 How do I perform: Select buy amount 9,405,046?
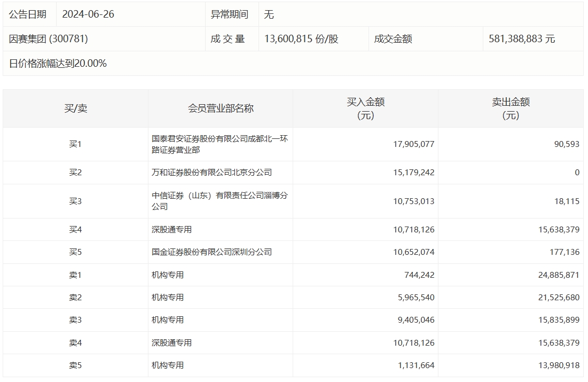coord(416,320)
